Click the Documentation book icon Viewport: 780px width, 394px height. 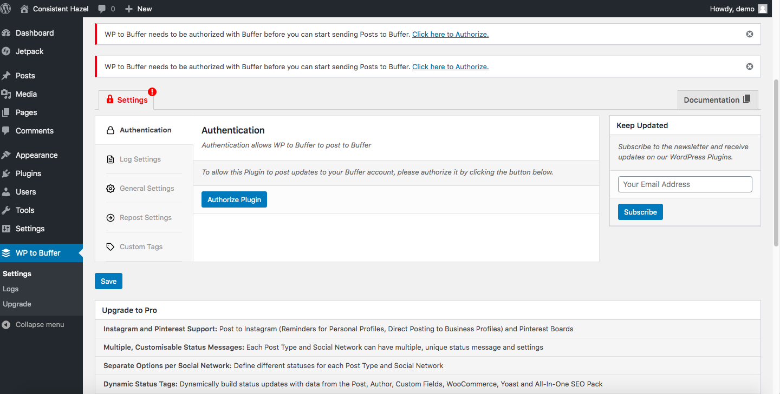(x=747, y=99)
